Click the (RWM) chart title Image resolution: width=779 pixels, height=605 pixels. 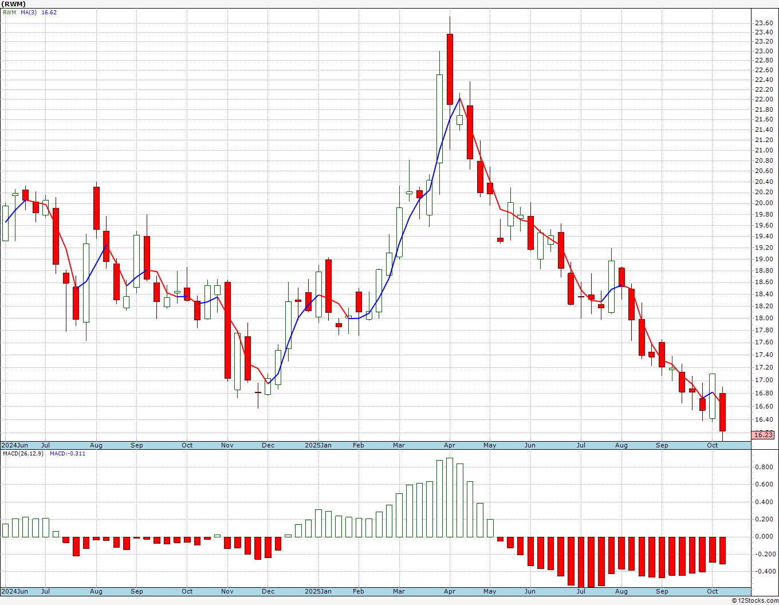pyautogui.click(x=14, y=4)
